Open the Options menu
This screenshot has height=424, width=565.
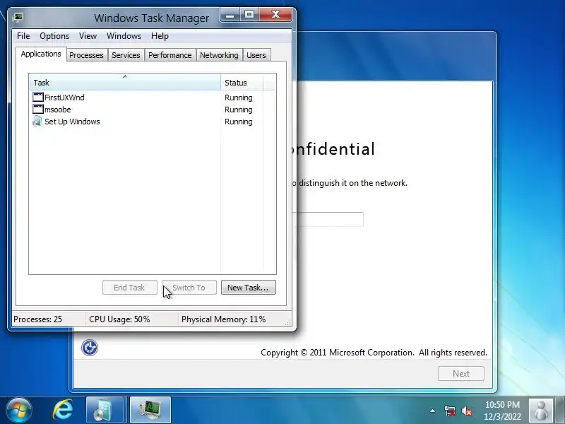54,36
